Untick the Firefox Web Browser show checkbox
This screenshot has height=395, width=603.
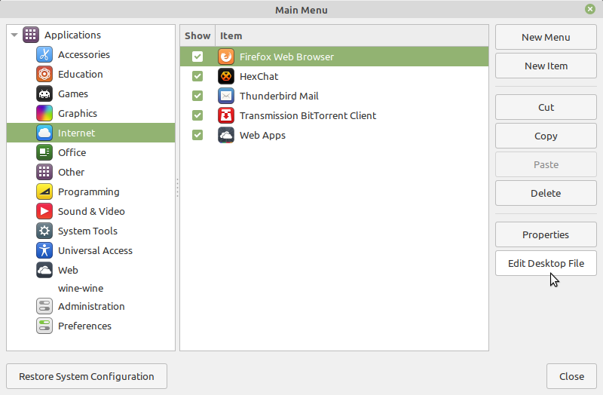pos(197,57)
